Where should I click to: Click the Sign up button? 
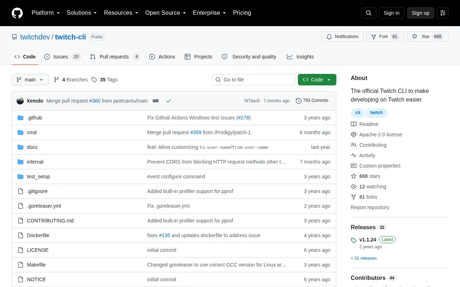coord(420,13)
